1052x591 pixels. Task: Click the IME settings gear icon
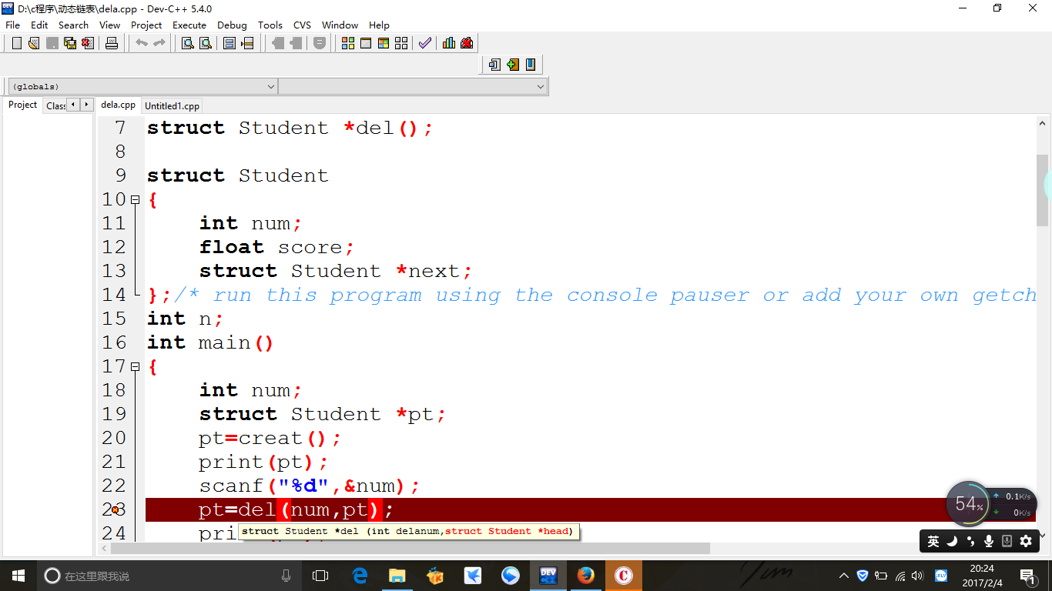point(1026,541)
